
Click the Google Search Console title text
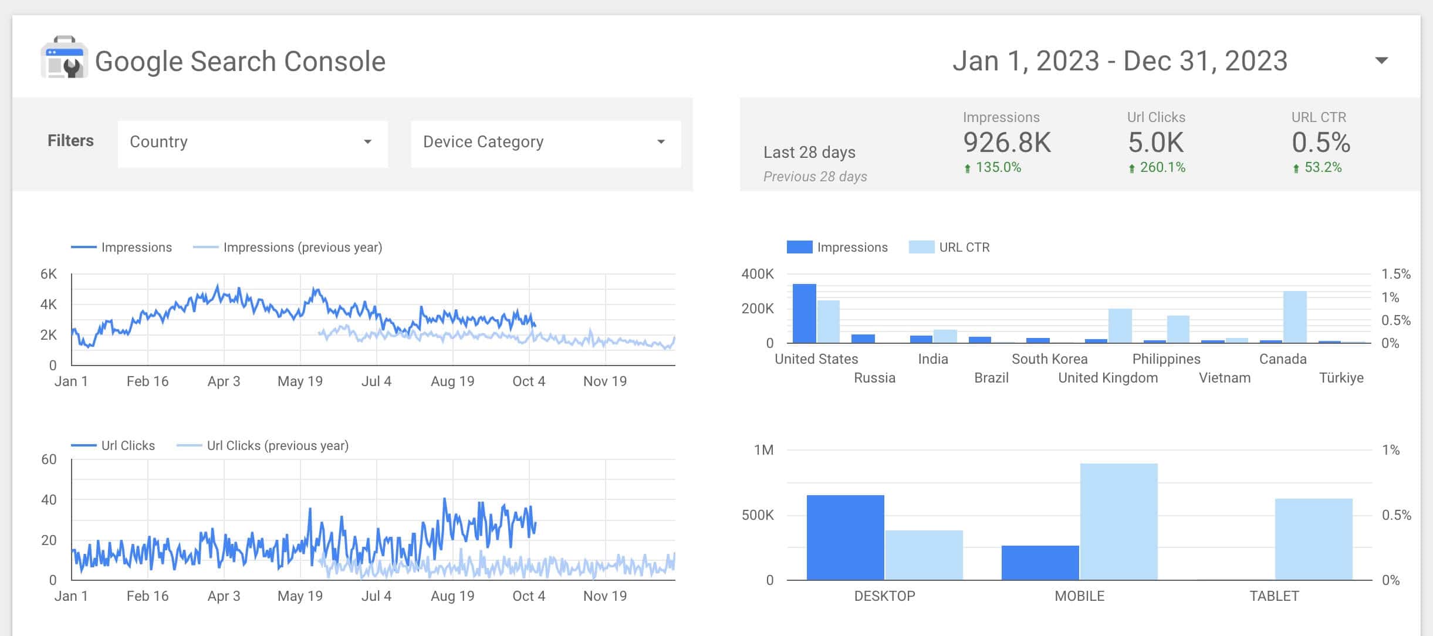click(240, 61)
